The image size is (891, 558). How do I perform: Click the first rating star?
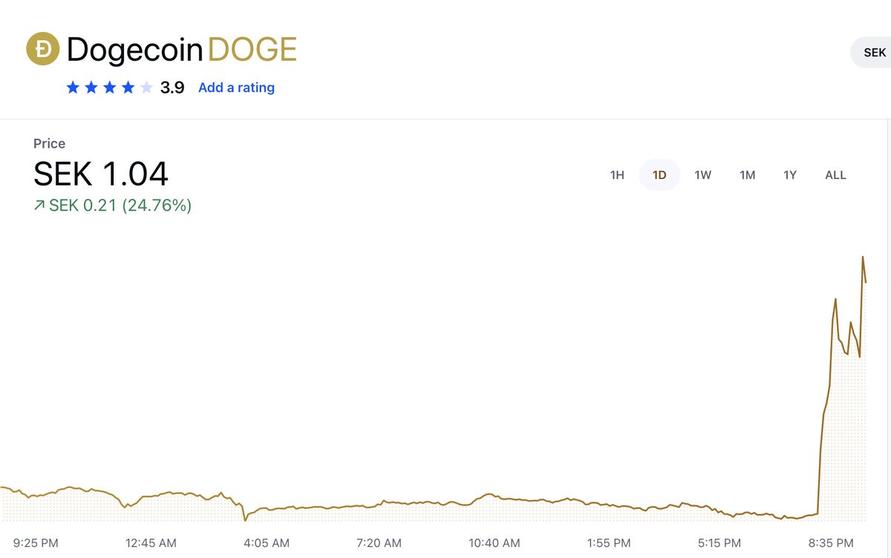[73, 88]
